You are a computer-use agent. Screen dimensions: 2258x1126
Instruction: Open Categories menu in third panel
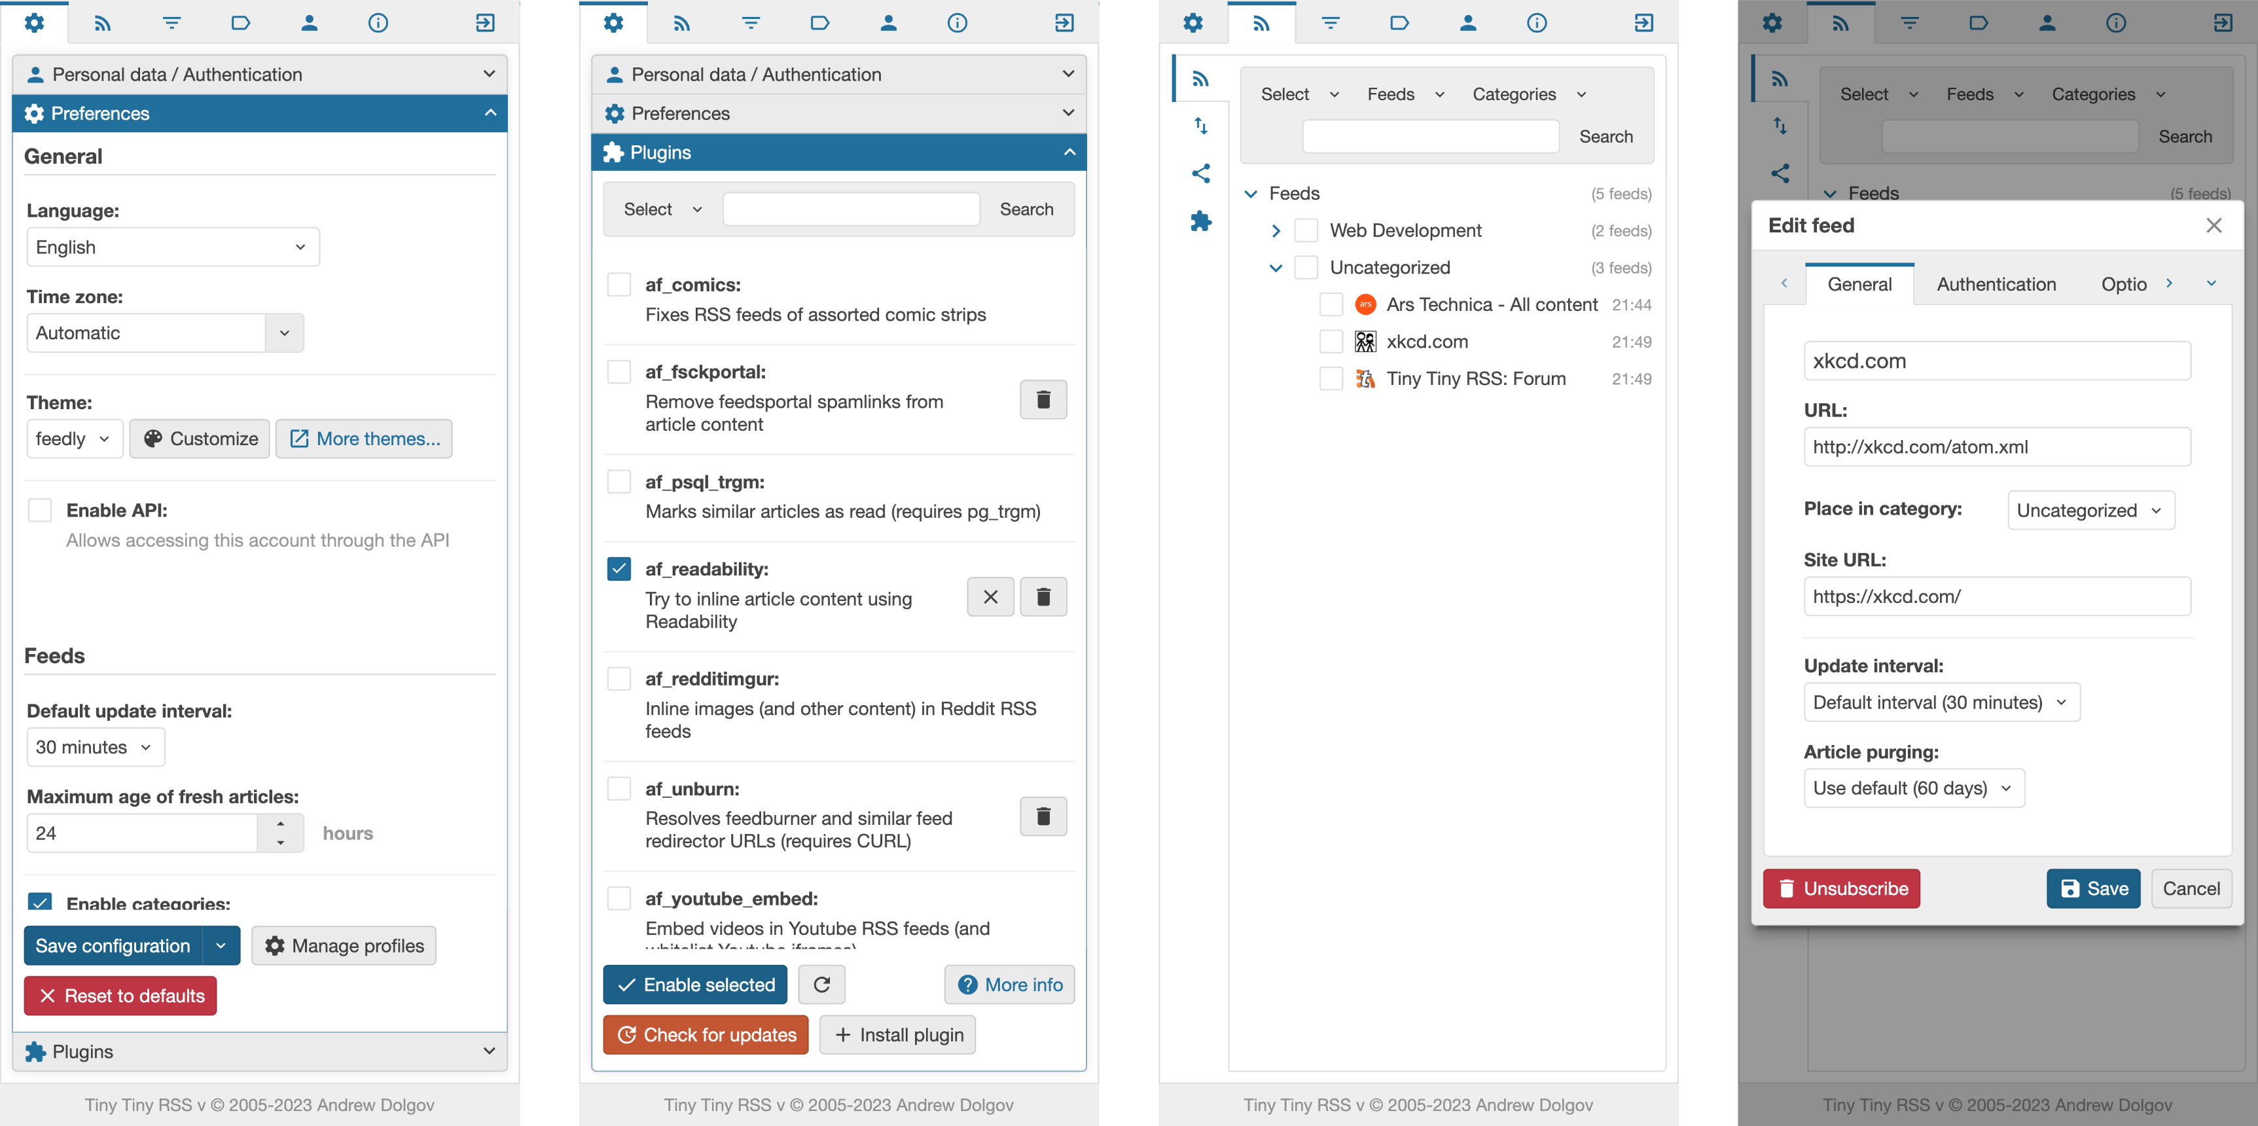[1530, 95]
